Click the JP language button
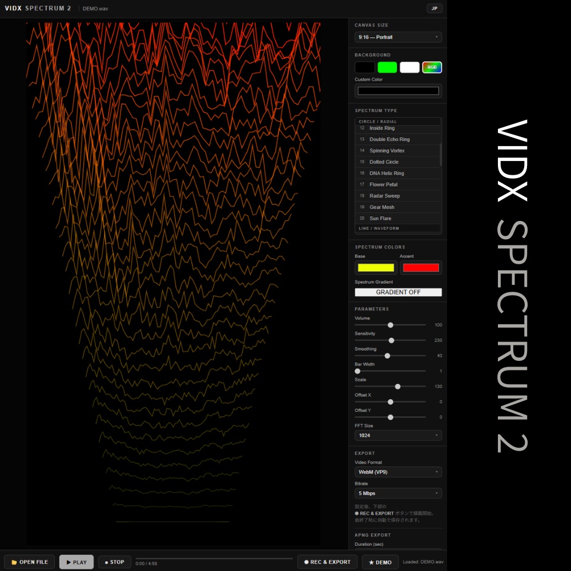Screen dimensions: 571x571 coord(434,9)
